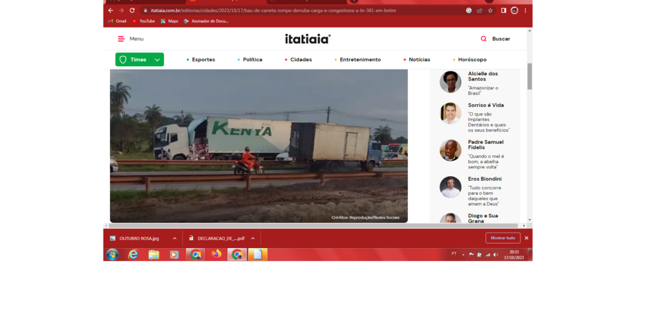Click the site security padlock icon

(x=146, y=10)
